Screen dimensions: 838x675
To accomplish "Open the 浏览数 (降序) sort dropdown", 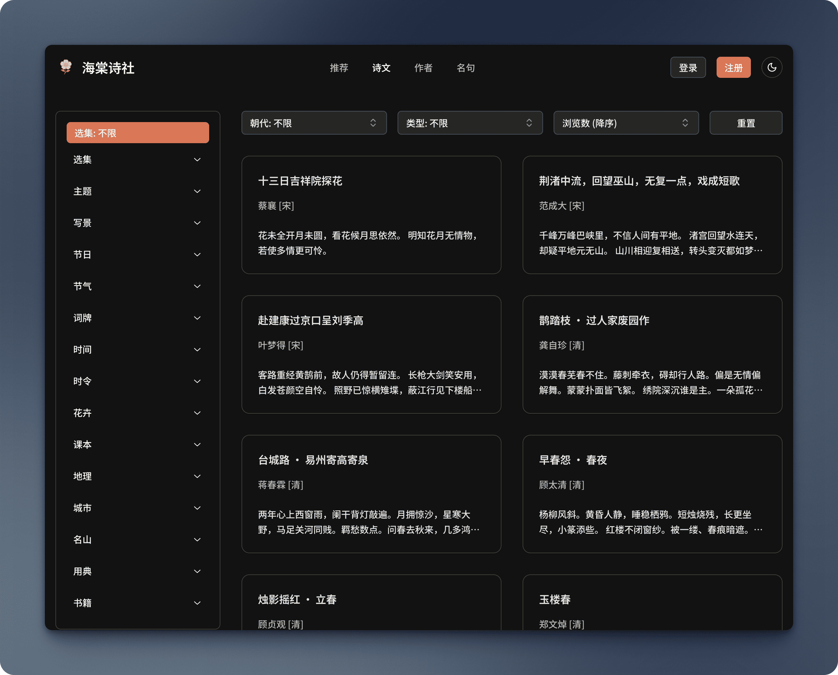I will 626,123.
